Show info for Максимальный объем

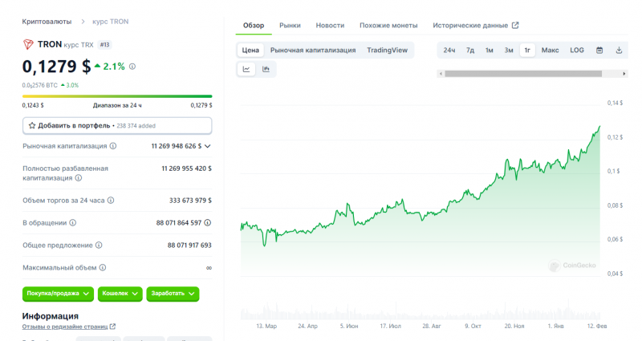click(x=103, y=268)
